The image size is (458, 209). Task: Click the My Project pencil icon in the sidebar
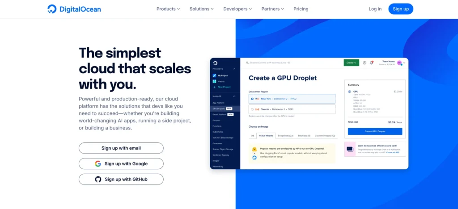click(x=214, y=75)
